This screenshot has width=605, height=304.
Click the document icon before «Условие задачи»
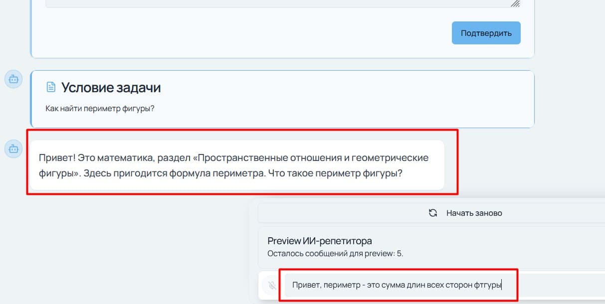(50, 87)
